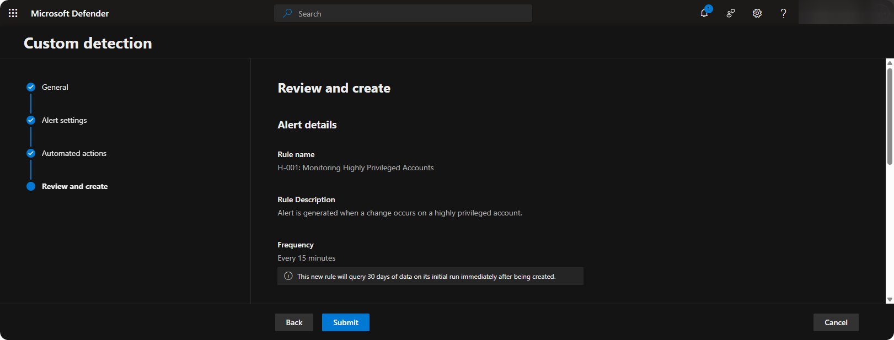Screen dimensions: 894x340
Task: Click the scrollbar up arrow
Action: tap(889, 63)
